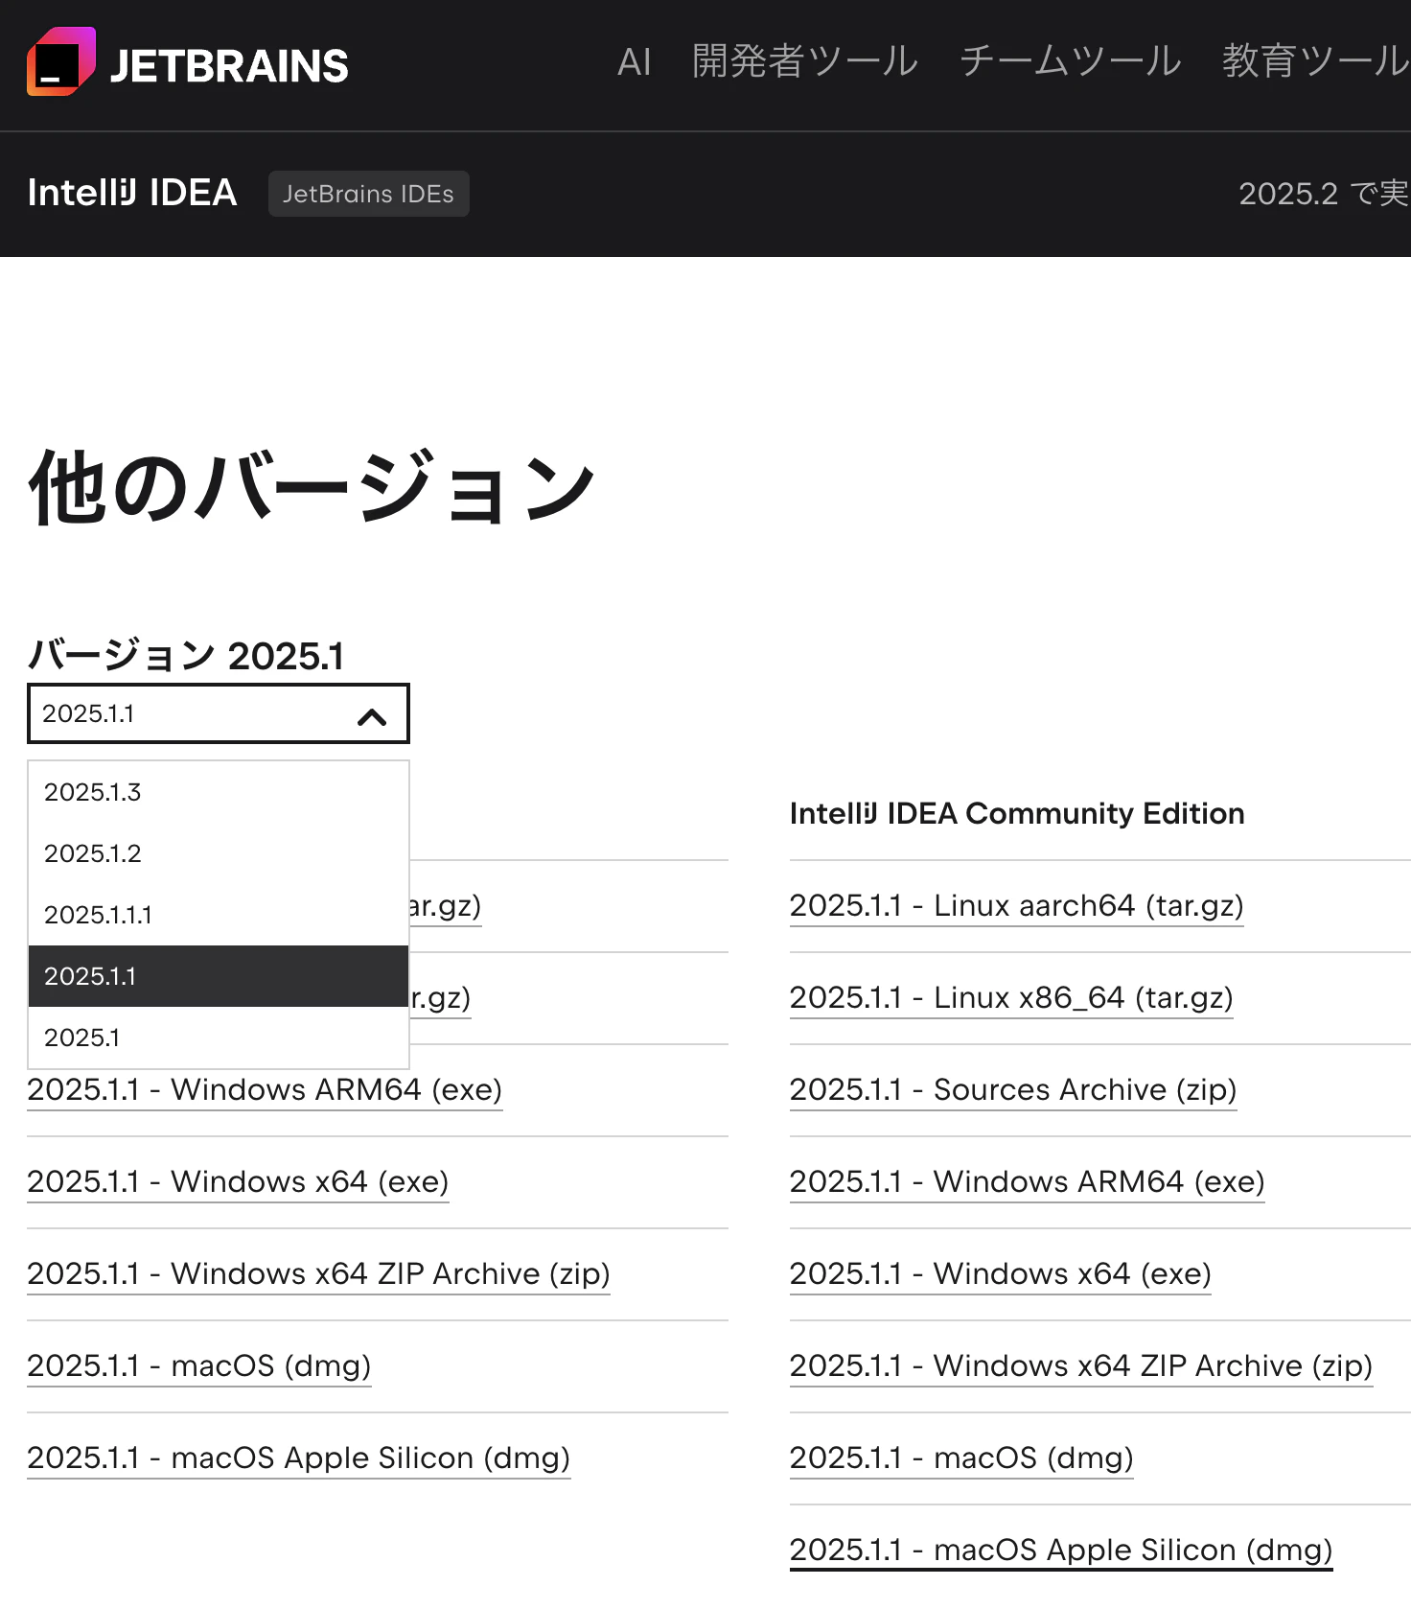Download Community Linux aarch64 (tar.gz)
This screenshot has width=1411, height=1609.
click(x=1016, y=905)
